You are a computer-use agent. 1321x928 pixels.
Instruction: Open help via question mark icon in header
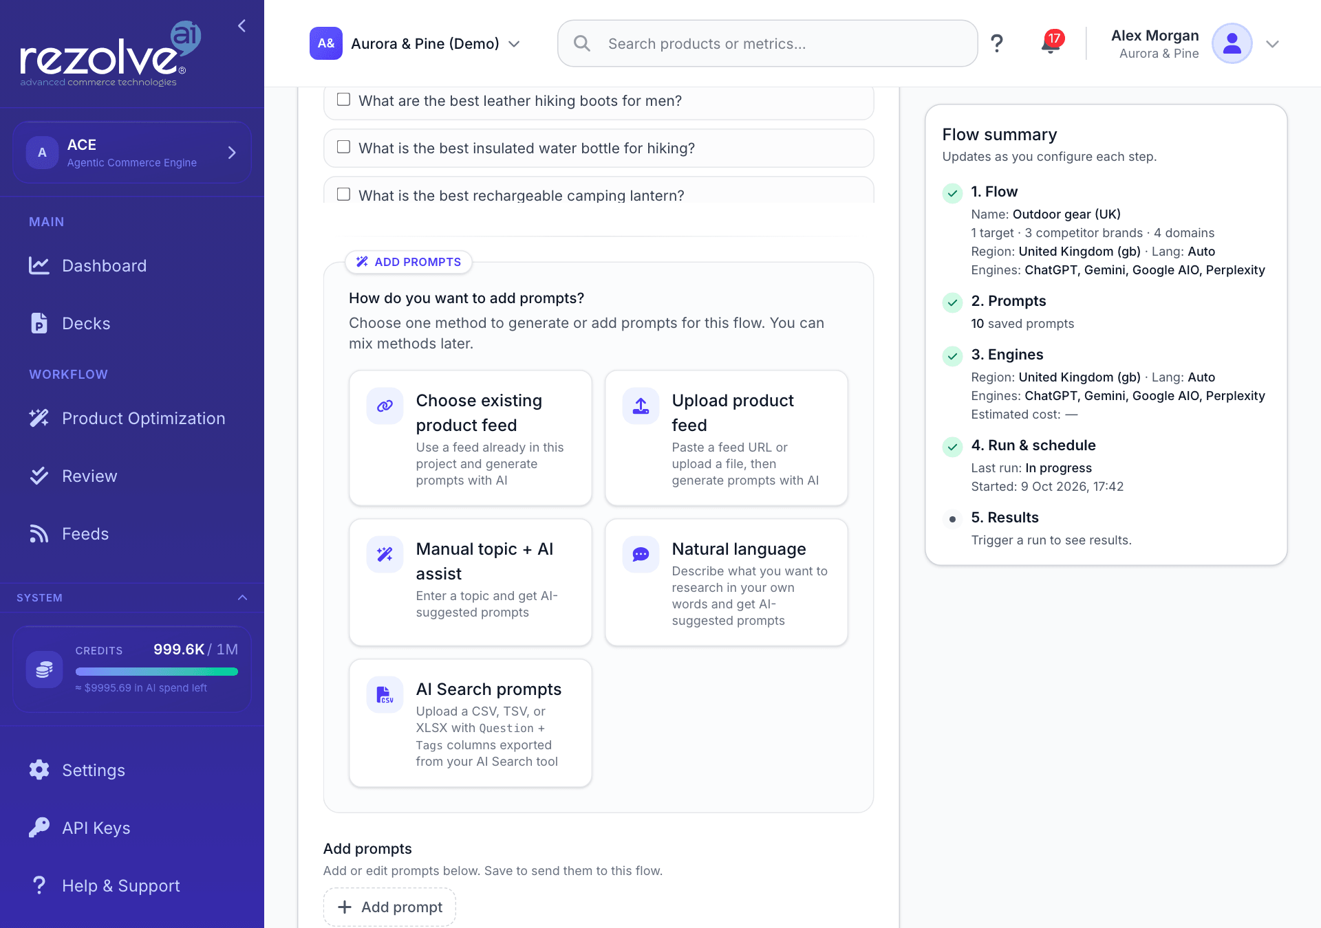(x=996, y=43)
